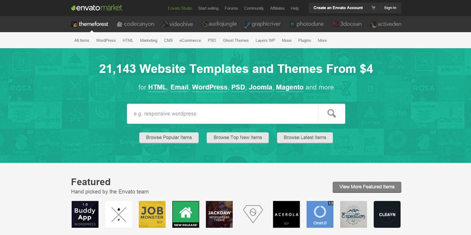
Task: Focus the responsive wordpress search field
Action: [x=223, y=114]
